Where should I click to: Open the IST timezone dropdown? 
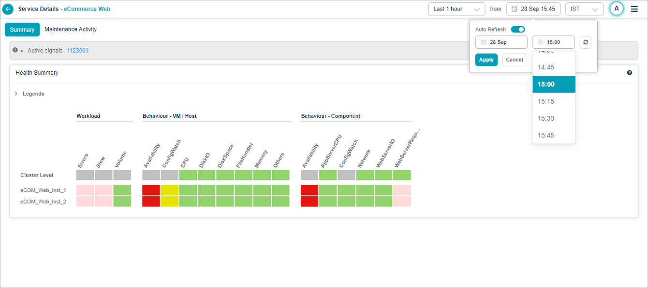coord(584,9)
